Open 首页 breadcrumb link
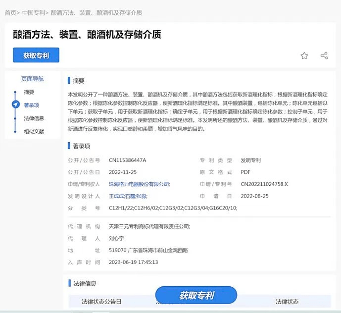Screen dimensions: 341x313 point(10,13)
